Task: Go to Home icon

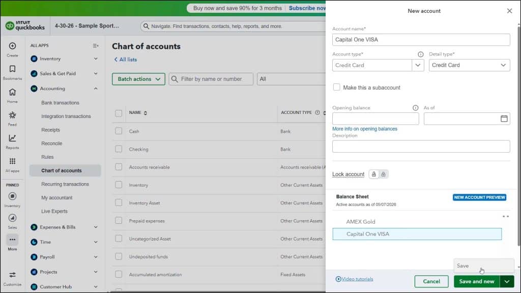Action: point(12,92)
